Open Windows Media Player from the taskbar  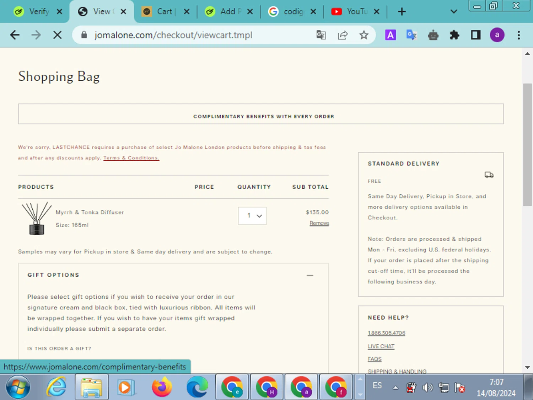click(x=126, y=387)
